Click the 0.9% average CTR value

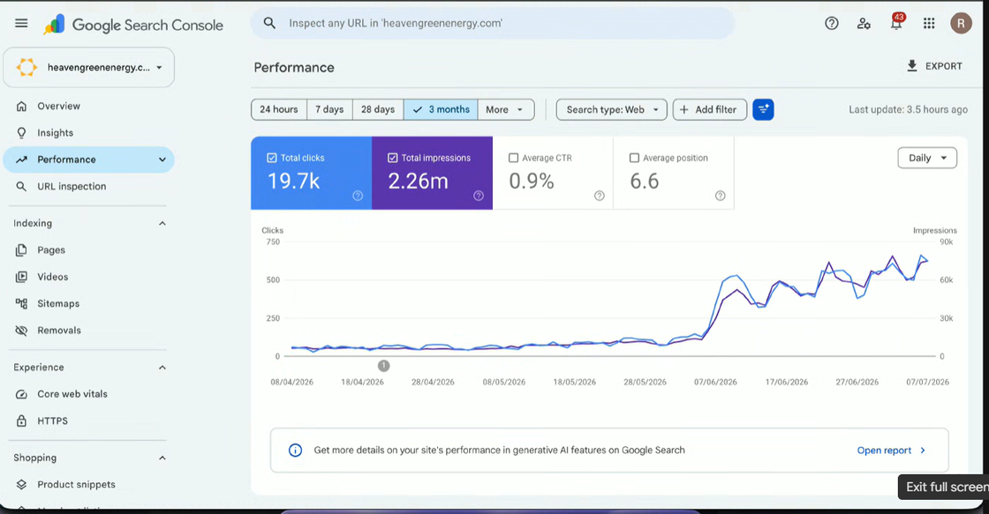(531, 182)
